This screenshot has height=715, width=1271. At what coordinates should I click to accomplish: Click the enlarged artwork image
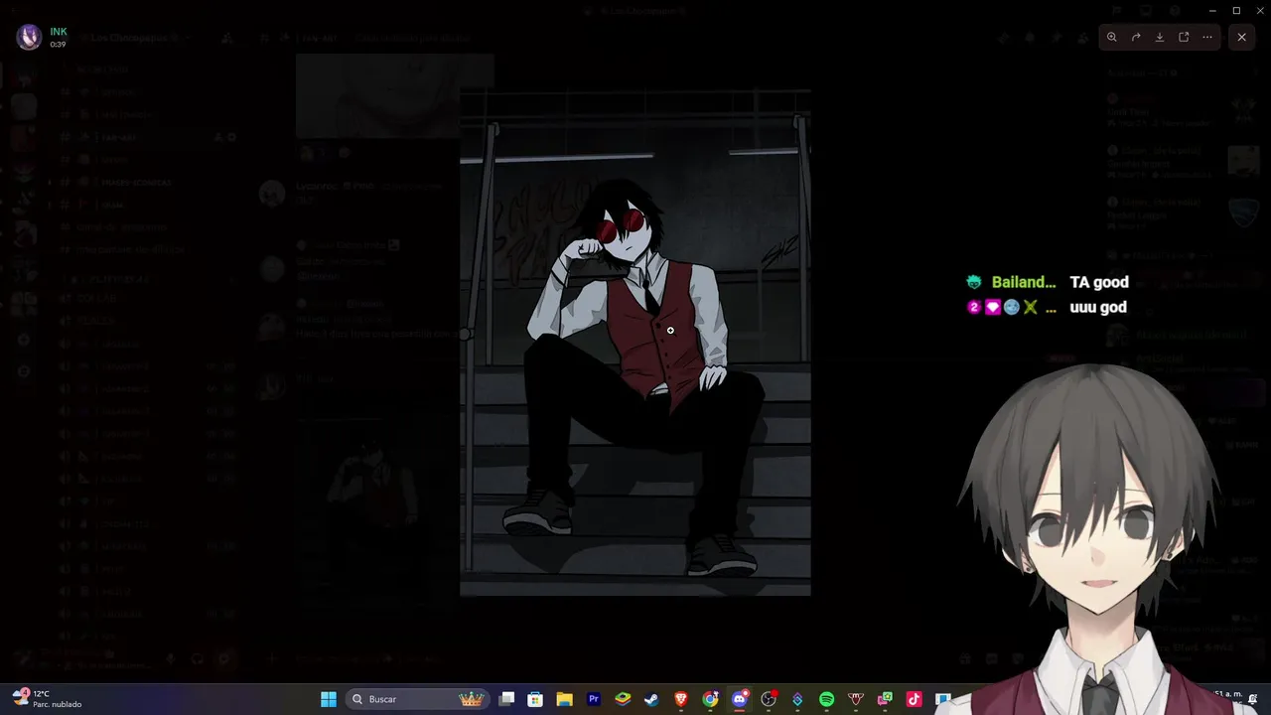coord(635,343)
